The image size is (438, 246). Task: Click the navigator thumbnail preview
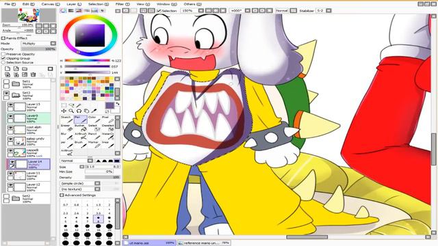tap(29, 15)
